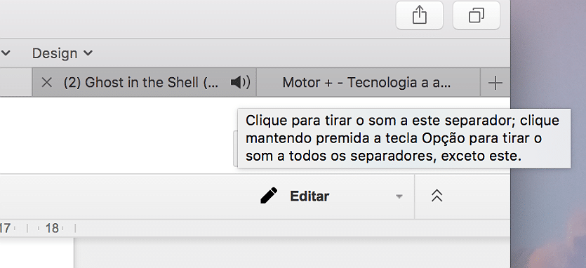Select the Ghost in the Shell tab
Image resolution: width=586 pixels, height=268 pixels.
[x=144, y=83]
